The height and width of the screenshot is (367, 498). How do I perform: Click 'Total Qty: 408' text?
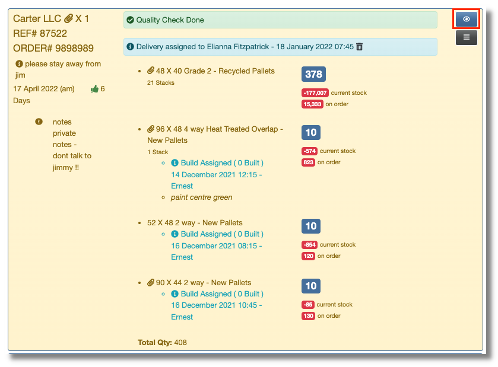162,343
